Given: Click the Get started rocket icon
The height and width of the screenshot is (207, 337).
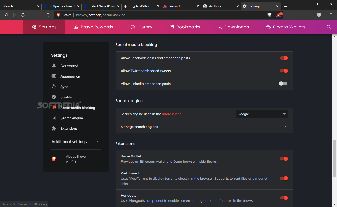Looking at the screenshot, I should point(54,66).
